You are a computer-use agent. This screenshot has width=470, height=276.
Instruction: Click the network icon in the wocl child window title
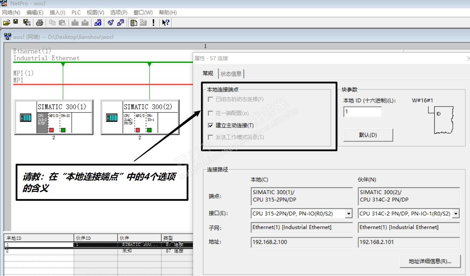(x=7, y=37)
